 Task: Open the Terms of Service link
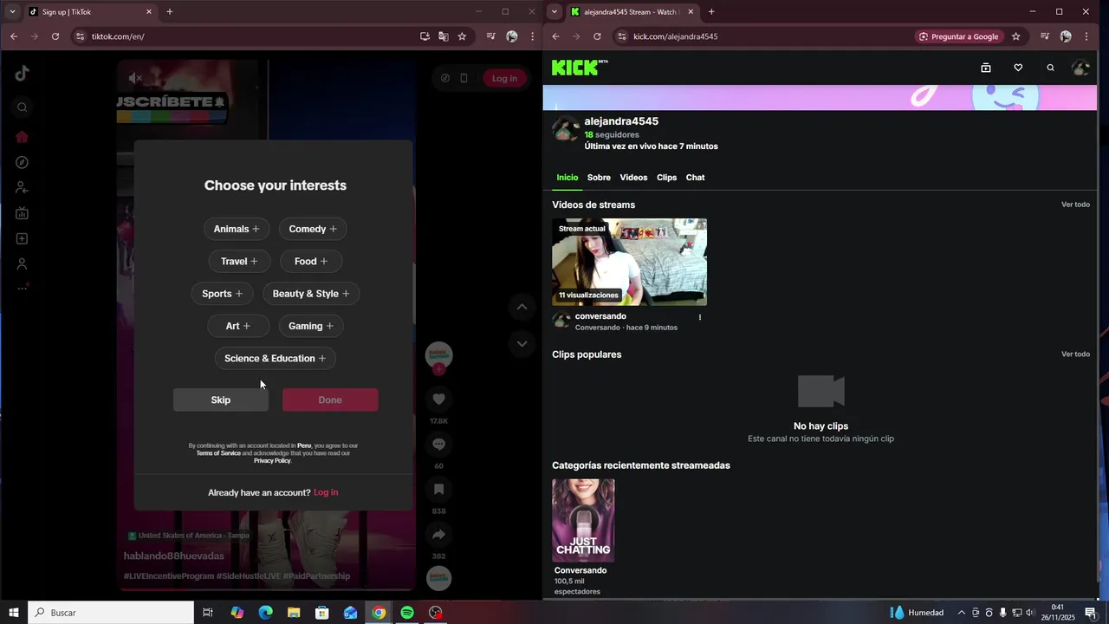click(x=218, y=453)
